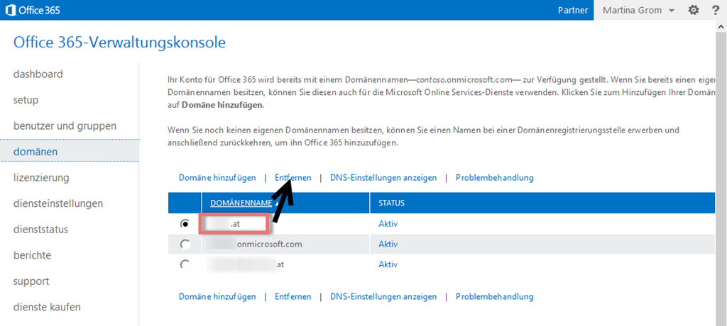
Task: Click the Office 365 logo
Action: [32, 10]
